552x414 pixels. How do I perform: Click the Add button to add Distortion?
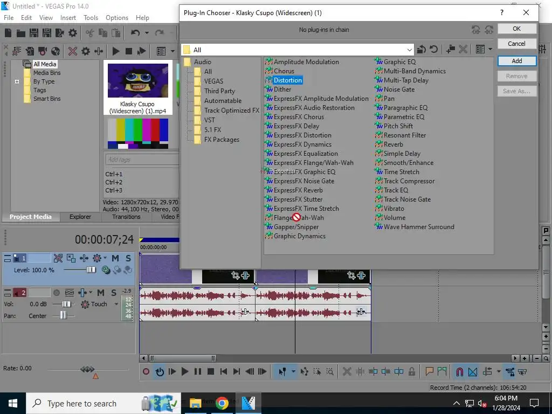coord(516,61)
